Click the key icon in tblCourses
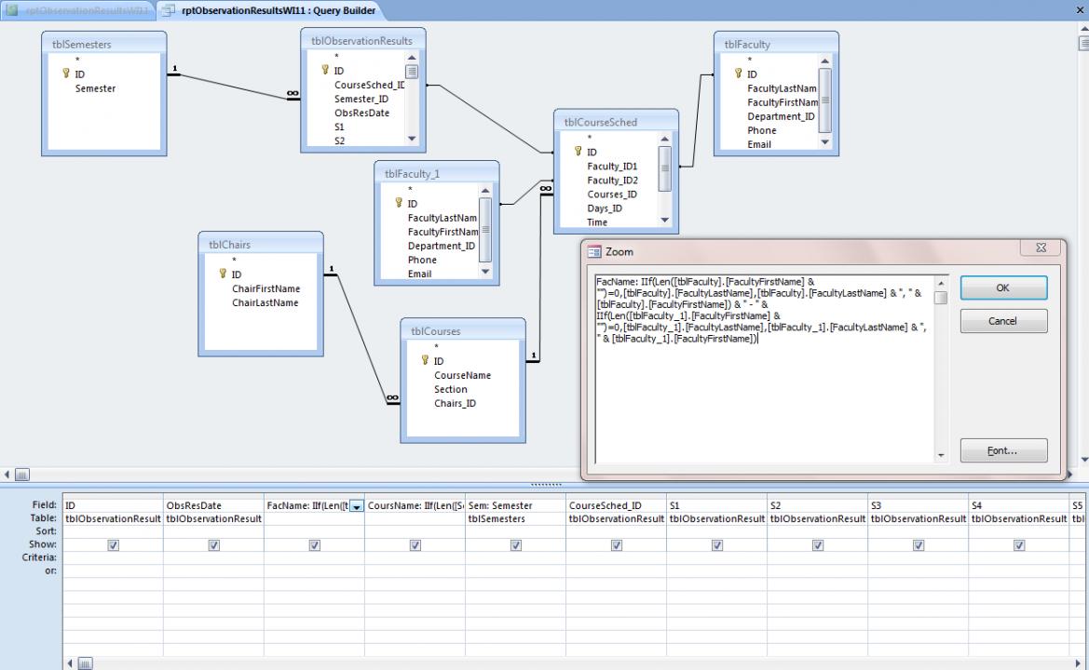The height and width of the screenshot is (670, 1089). click(425, 360)
